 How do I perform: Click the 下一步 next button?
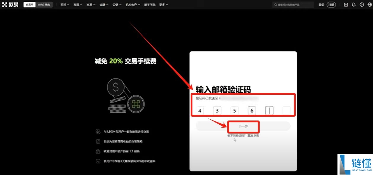[243, 126]
